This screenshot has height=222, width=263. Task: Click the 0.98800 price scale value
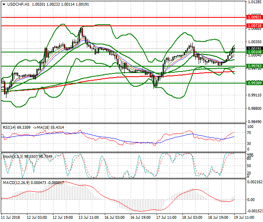(255, 109)
